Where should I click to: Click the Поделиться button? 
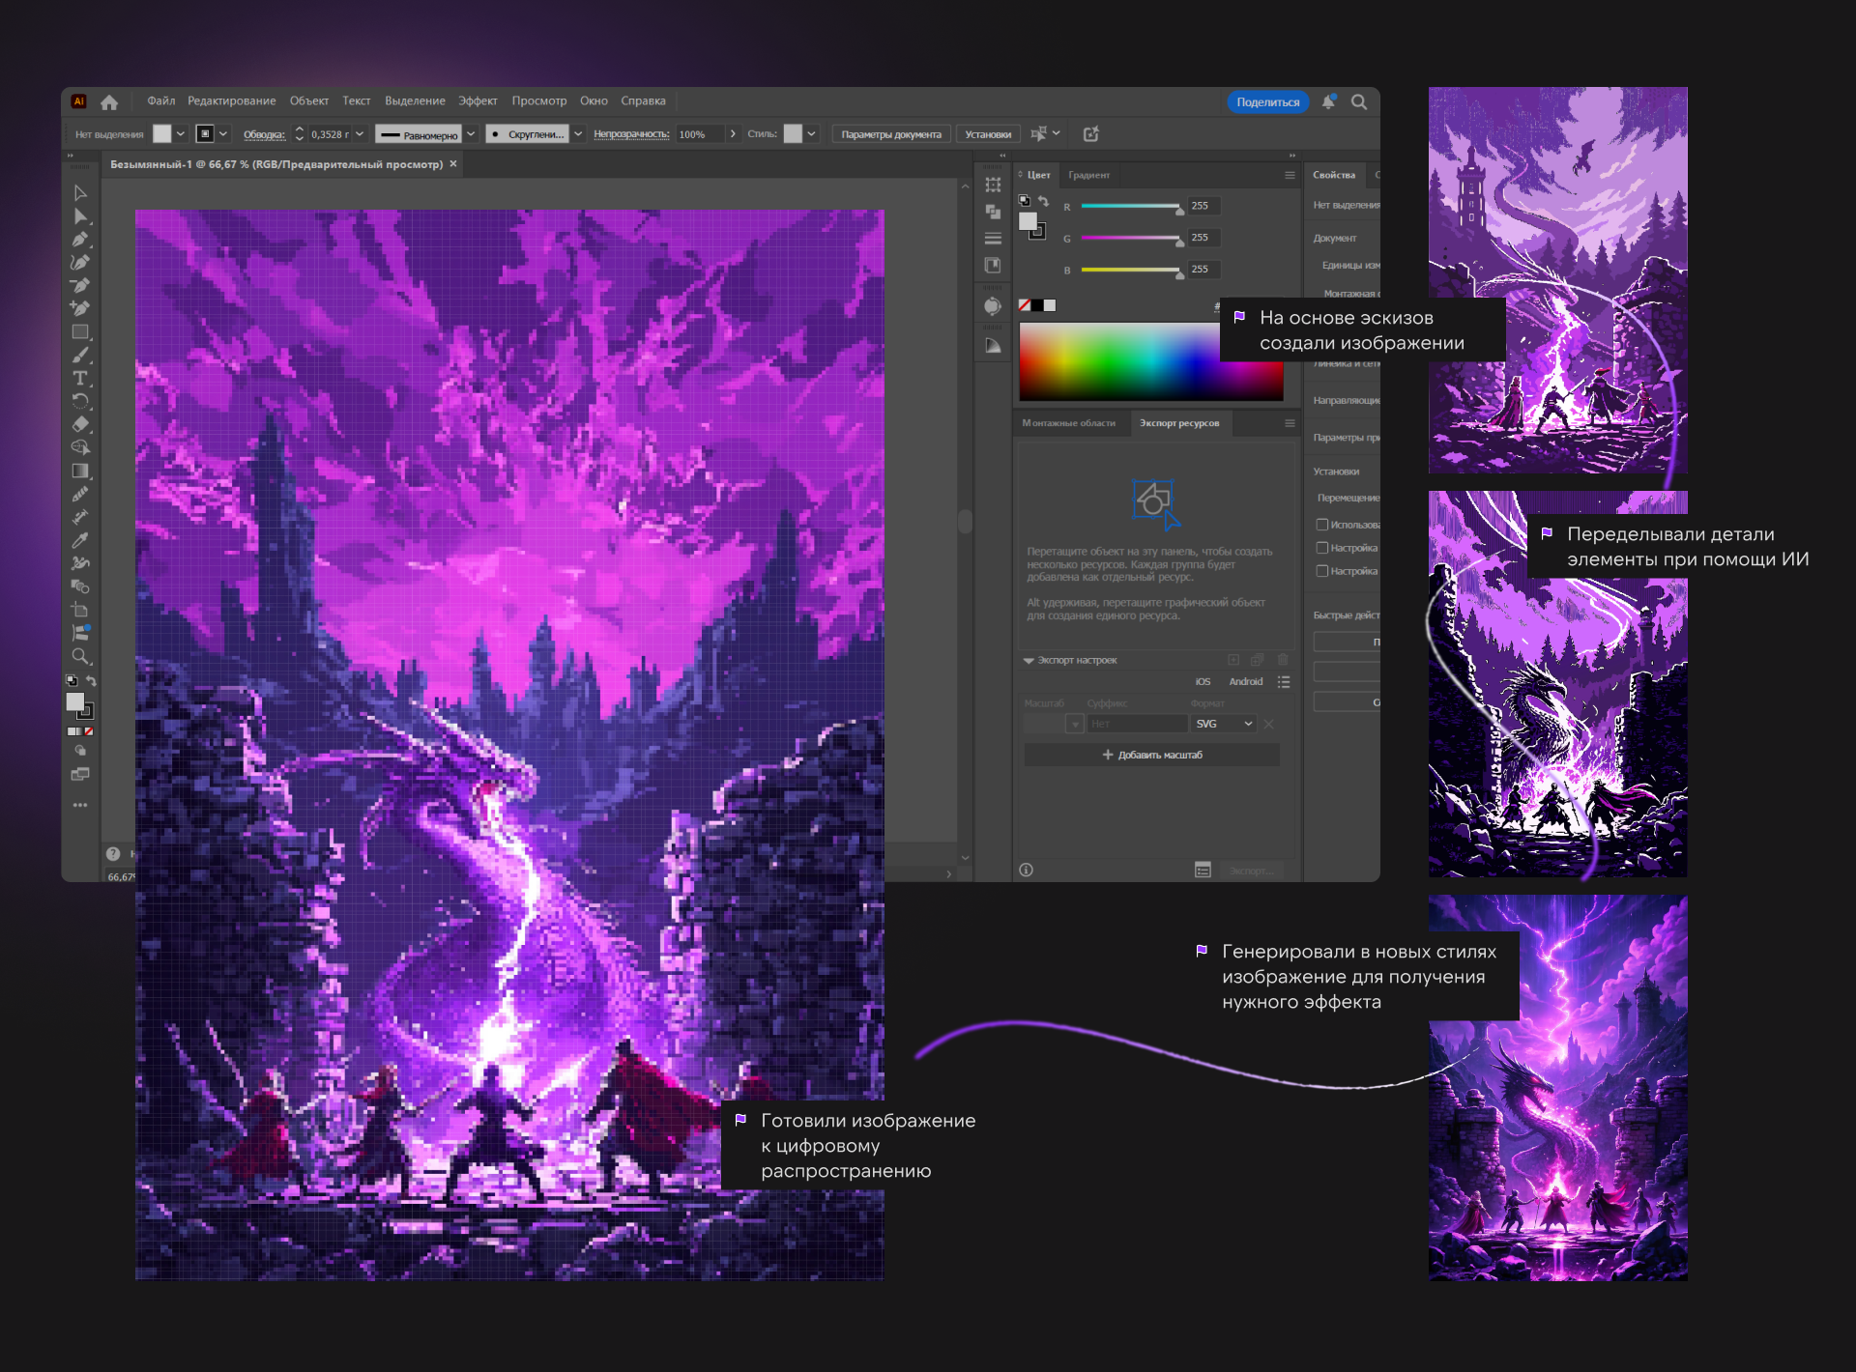point(1267,101)
